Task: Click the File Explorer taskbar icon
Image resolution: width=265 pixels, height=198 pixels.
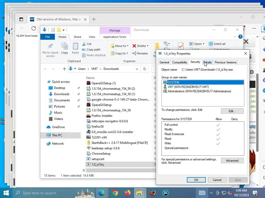Action: pyautogui.click(x=139, y=193)
